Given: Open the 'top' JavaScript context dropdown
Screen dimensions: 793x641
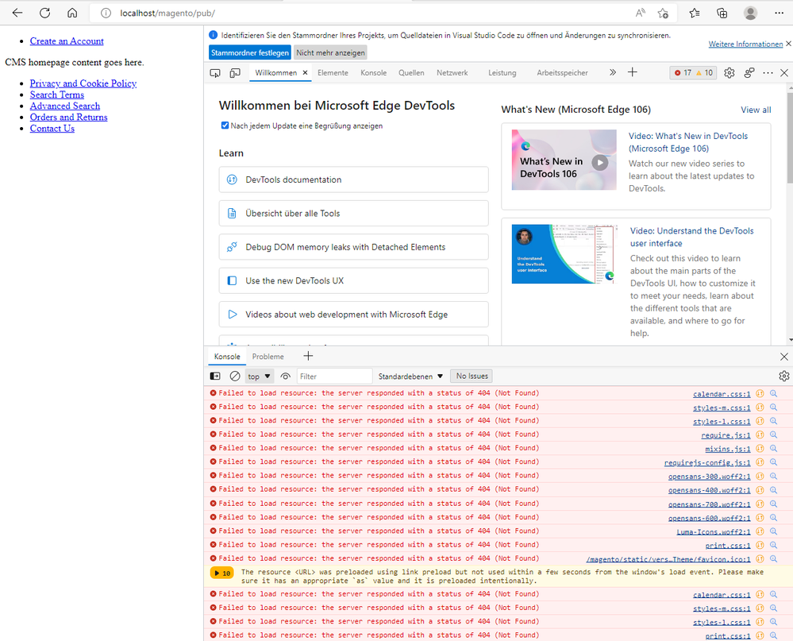Looking at the screenshot, I should click(259, 376).
